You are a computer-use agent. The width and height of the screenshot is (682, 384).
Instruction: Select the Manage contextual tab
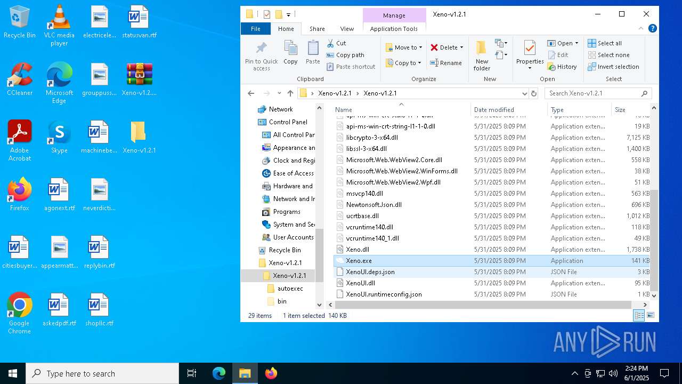[x=394, y=15]
